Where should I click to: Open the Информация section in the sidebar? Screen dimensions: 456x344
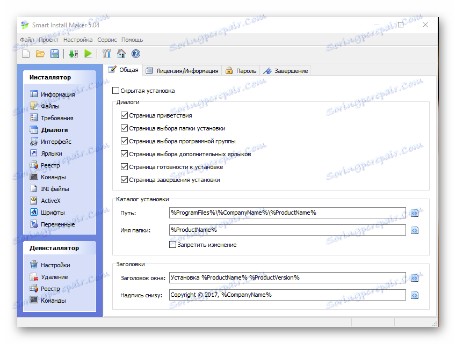click(x=52, y=94)
